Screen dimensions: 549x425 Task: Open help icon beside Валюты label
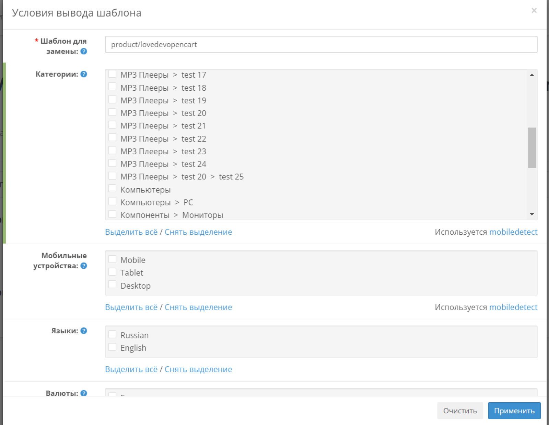tap(84, 393)
